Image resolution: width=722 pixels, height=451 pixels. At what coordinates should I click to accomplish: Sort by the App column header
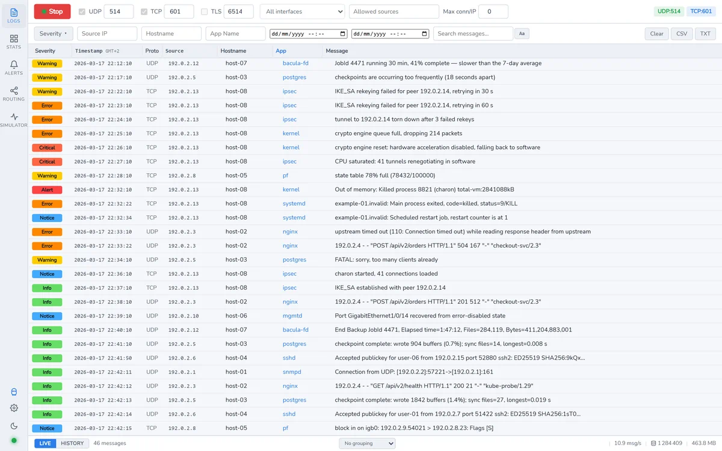coord(281,51)
